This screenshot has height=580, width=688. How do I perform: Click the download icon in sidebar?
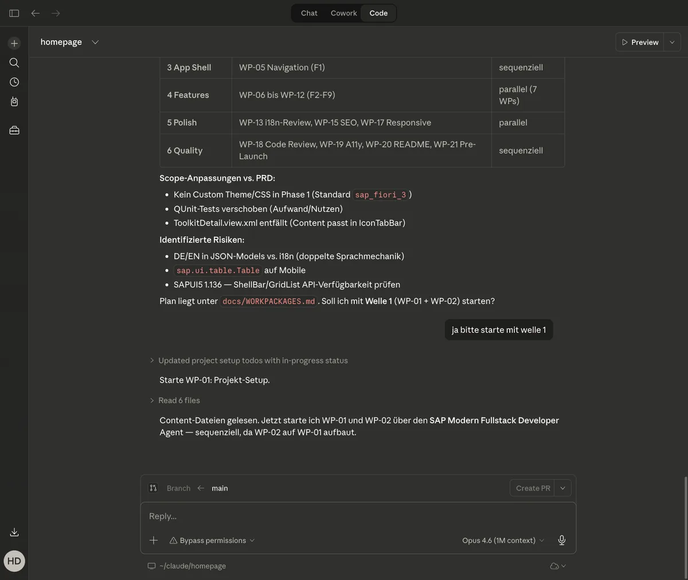point(14,532)
